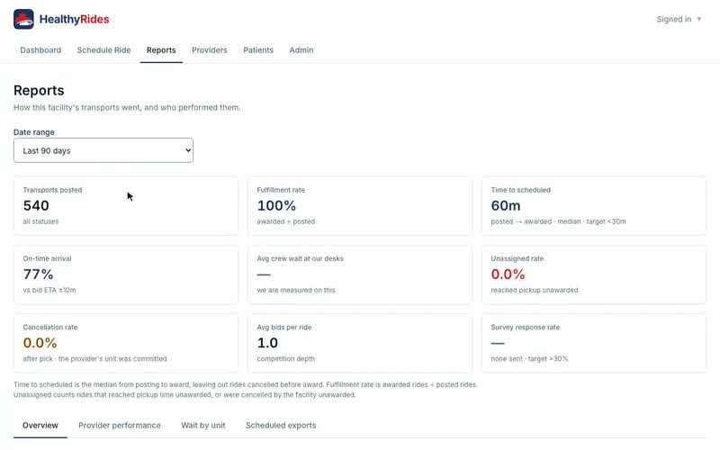Open the Schedule Ride nav tab
Screen dimensions: 720x450
103,50
